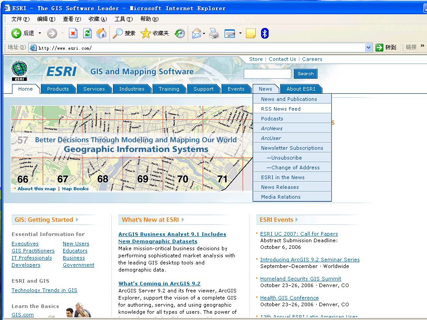Image resolution: width=427 pixels, height=320 pixels.
Task: Print the page using printer icon
Action: click(214, 33)
